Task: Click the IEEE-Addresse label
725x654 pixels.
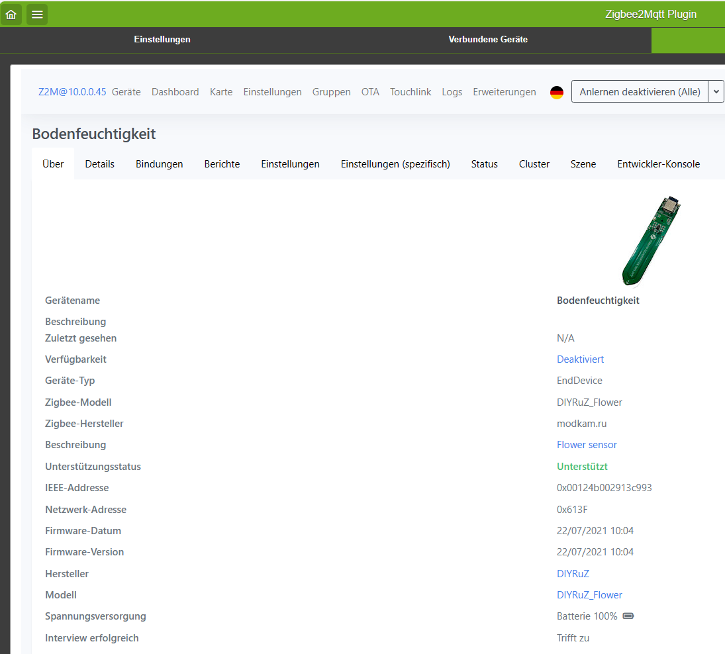Action: coord(77,488)
